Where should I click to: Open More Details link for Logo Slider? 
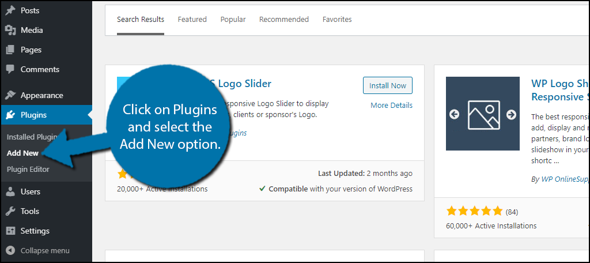click(x=391, y=106)
